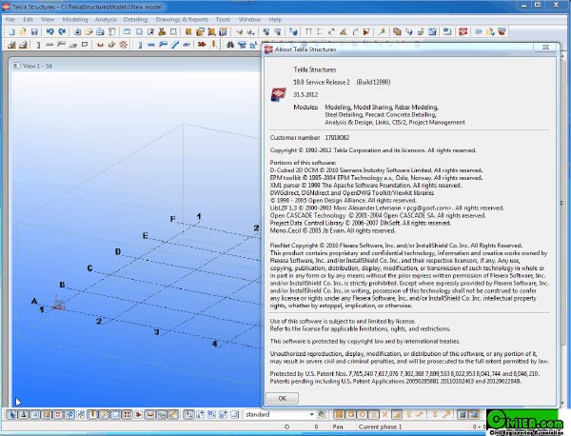Open the Tools menu
The height and width of the screenshot is (436, 571).
click(223, 19)
